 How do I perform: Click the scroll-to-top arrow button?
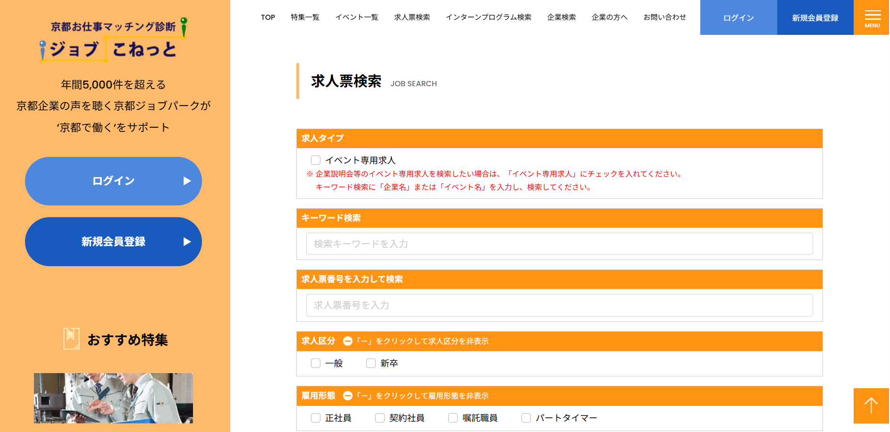[x=871, y=406]
